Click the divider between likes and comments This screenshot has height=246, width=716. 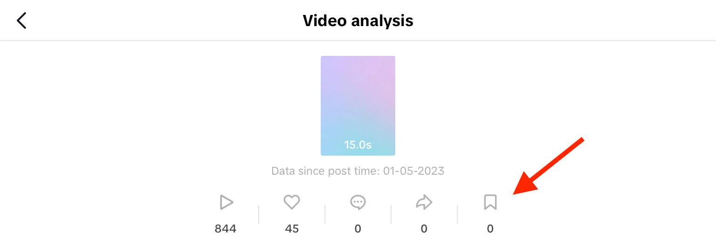[x=325, y=214]
